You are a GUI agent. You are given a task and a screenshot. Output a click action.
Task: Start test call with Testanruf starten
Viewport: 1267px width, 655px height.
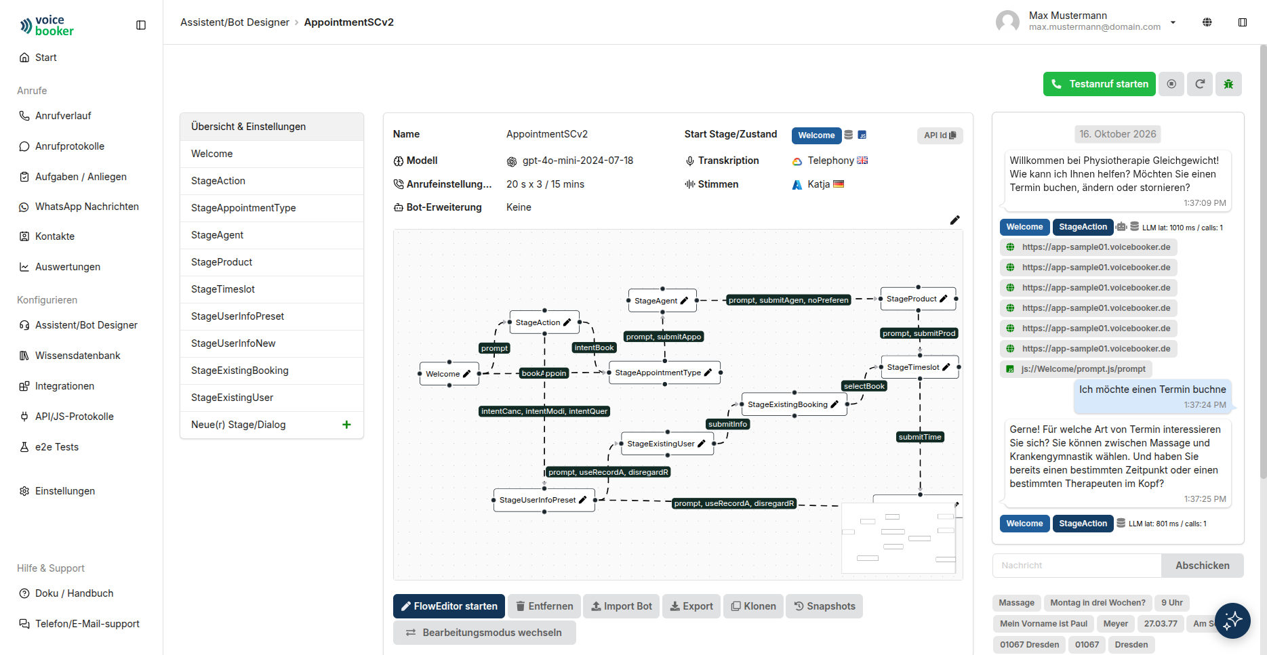pos(1100,84)
